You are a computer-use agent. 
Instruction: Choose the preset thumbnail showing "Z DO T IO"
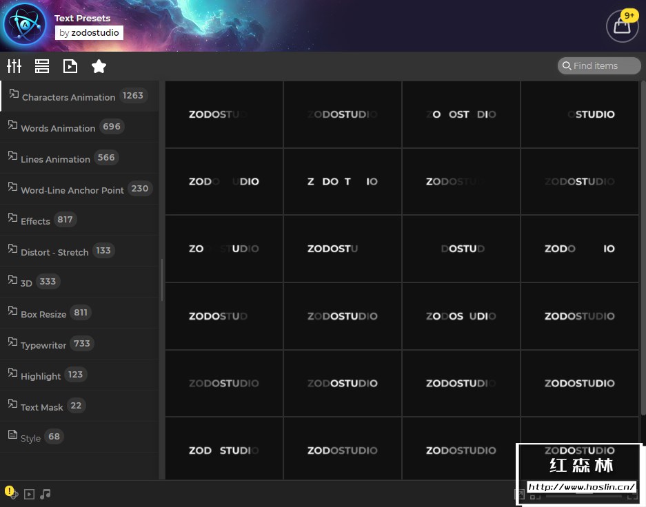[343, 181]
